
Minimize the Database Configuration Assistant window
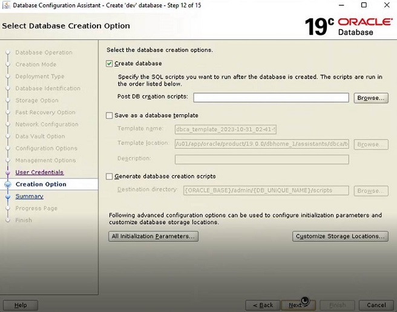pos(341,5)
